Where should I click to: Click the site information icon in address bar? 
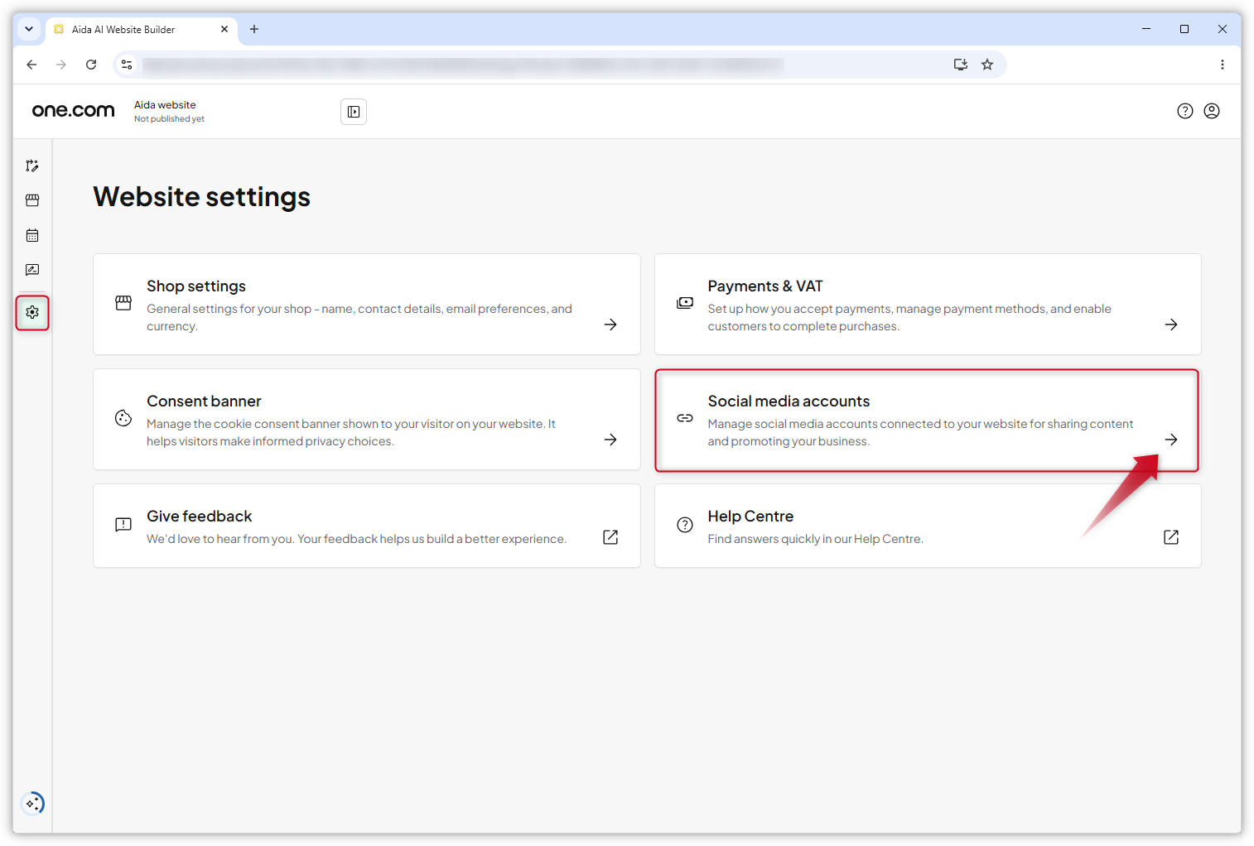pos(127,65)
